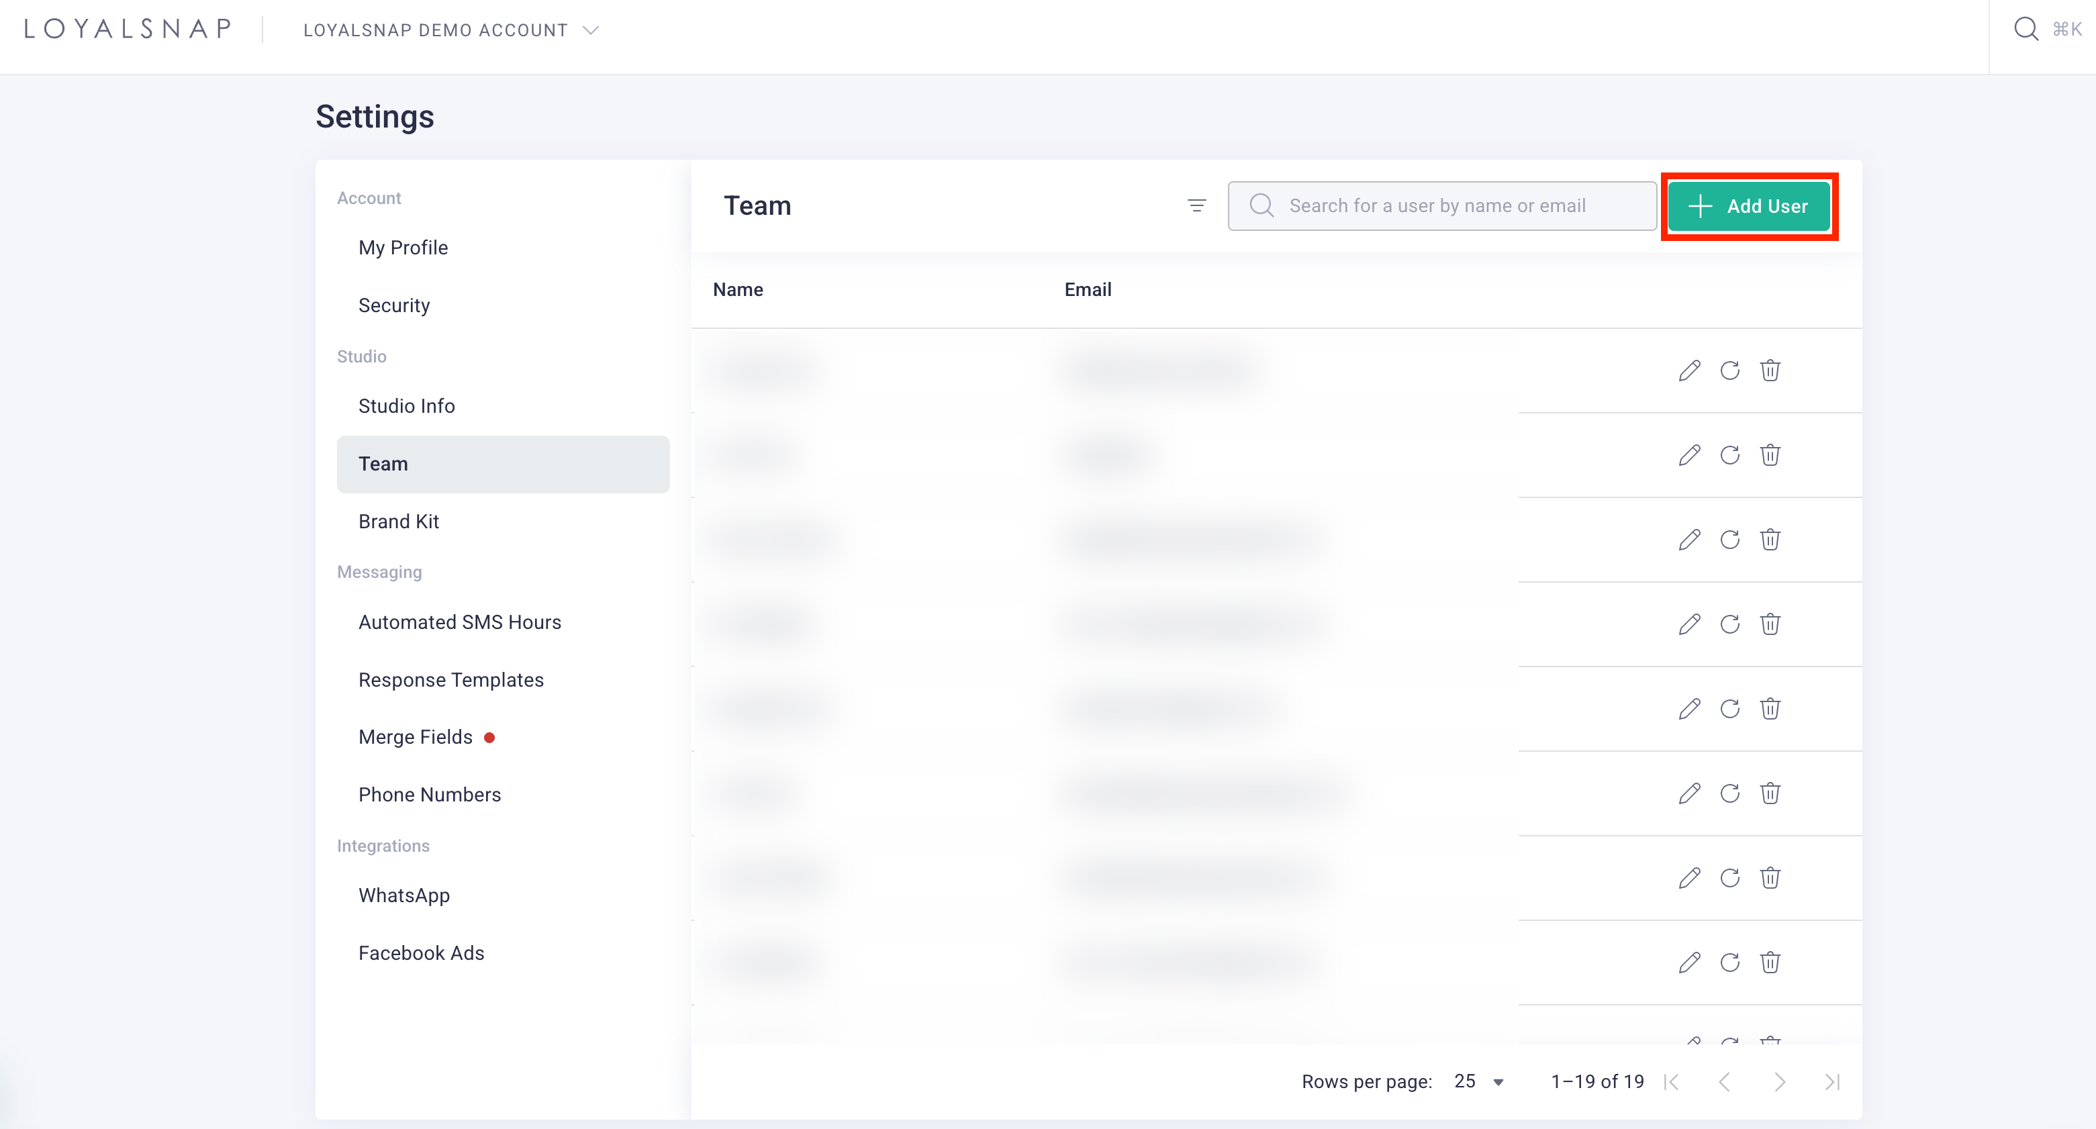
Task: Delete the fourth user with the trash icon
Action: (1770, 625)
